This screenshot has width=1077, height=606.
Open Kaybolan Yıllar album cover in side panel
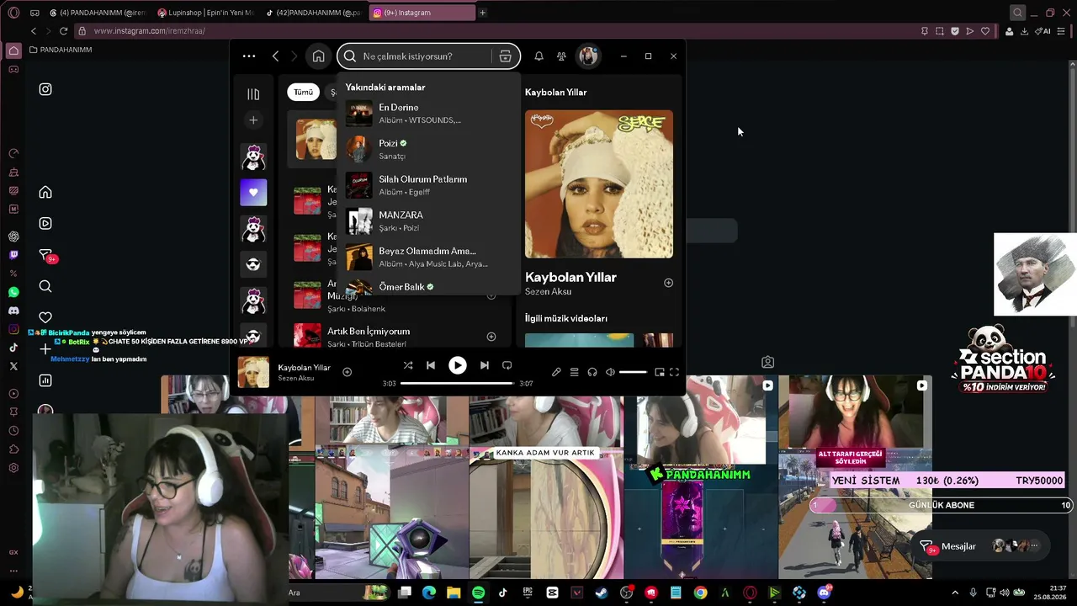(599, 184)
